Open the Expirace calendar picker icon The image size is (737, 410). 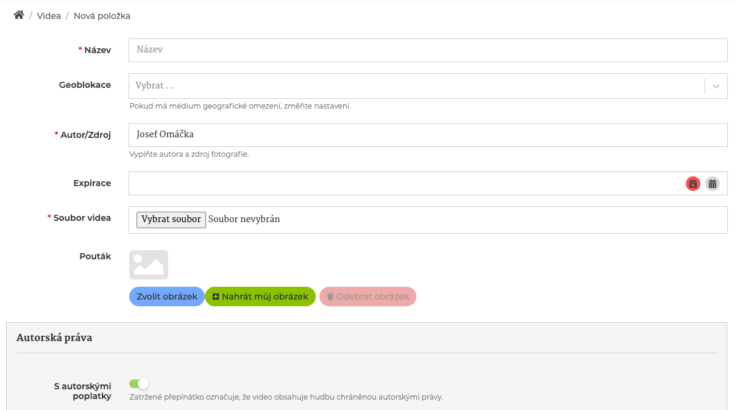713,184
